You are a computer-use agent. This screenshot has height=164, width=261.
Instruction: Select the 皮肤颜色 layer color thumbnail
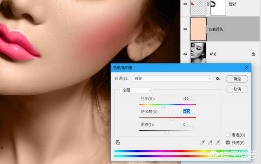coord(198,29)
